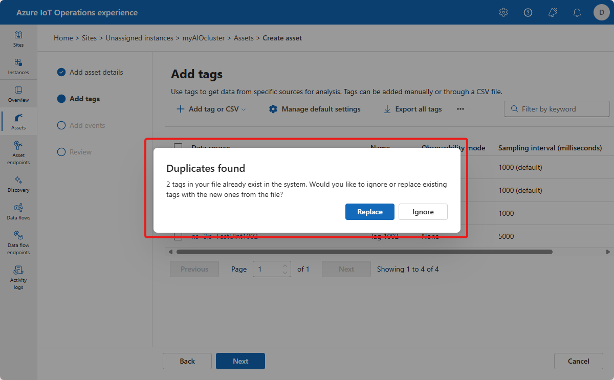Screen dimensions: 614x380
Task: Open the more options ellipsis menu
Action: (461, 109)
